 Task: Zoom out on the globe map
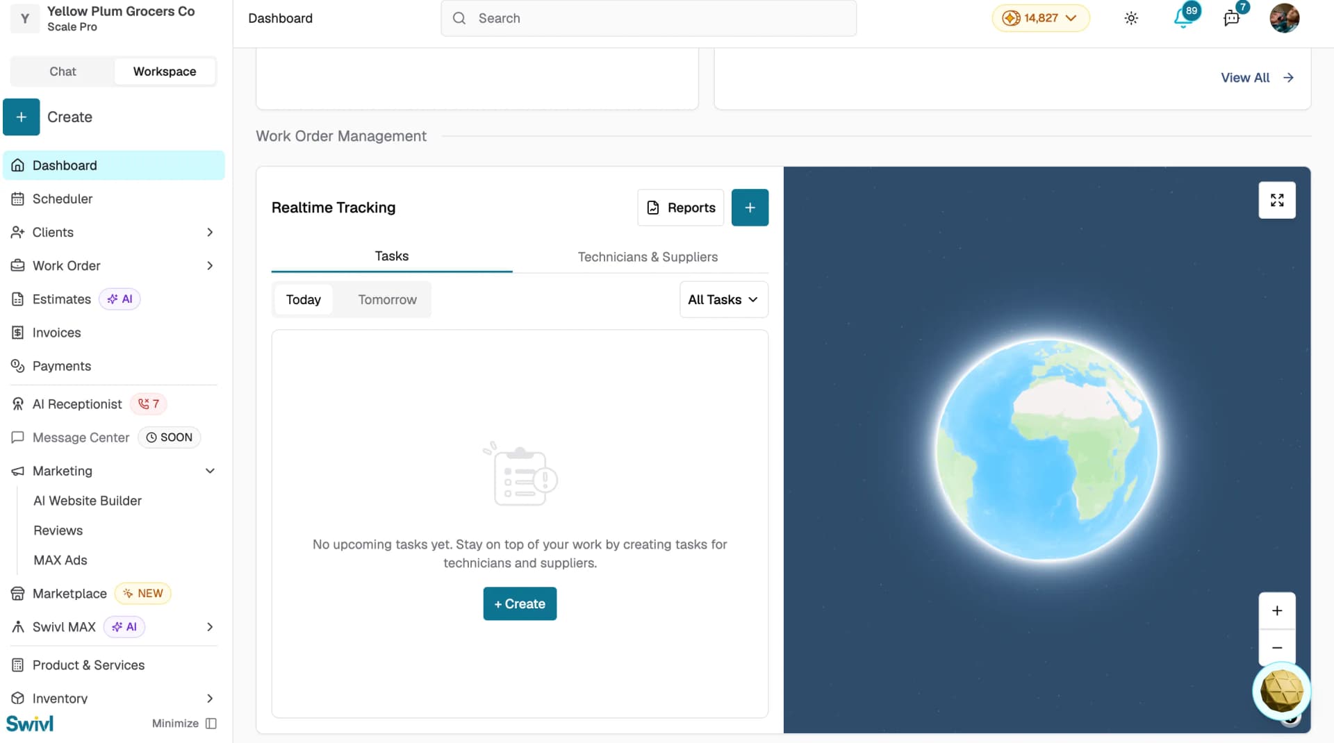[1277, 647]
